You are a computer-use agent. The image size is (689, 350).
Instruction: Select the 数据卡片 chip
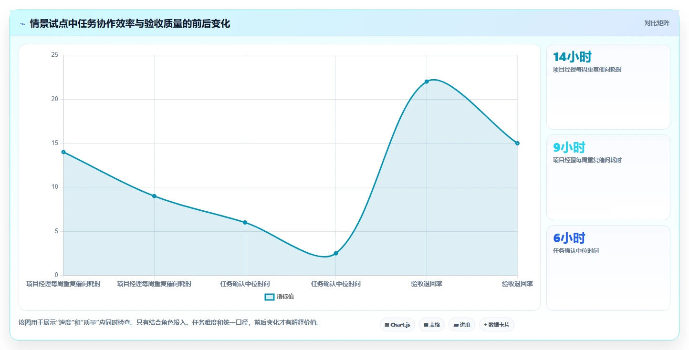pyautogui.click(x=496, y=325)
